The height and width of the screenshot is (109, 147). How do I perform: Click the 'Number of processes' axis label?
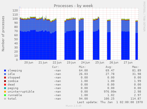pyautogui.click(x=3, y=33)
